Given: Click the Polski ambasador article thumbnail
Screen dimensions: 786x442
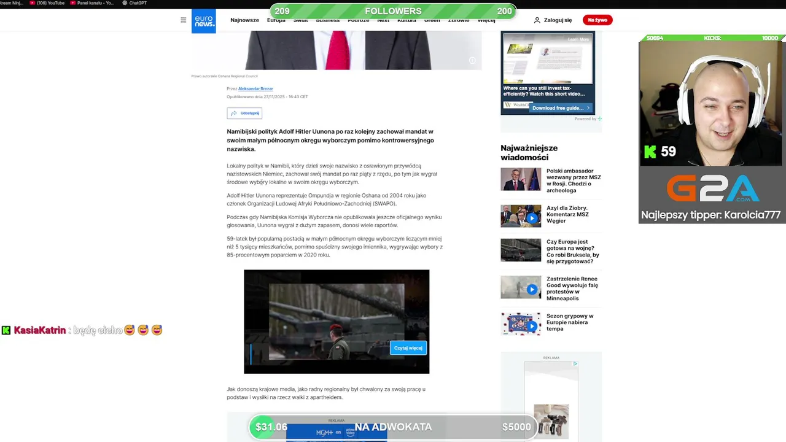Looking at the screenshot, I should tap(521, 179).
